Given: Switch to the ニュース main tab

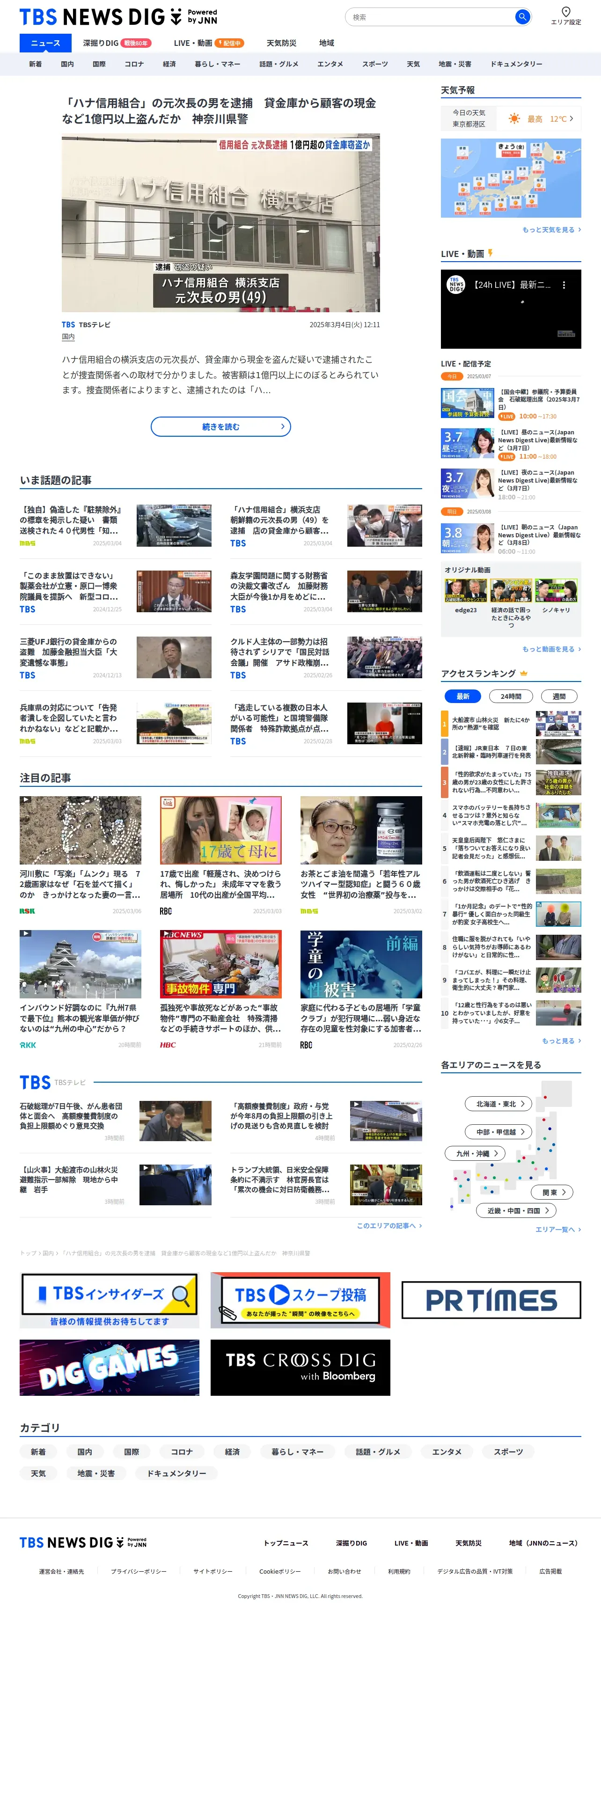Looking at the screenshot, I should click(x=45, y=43).
